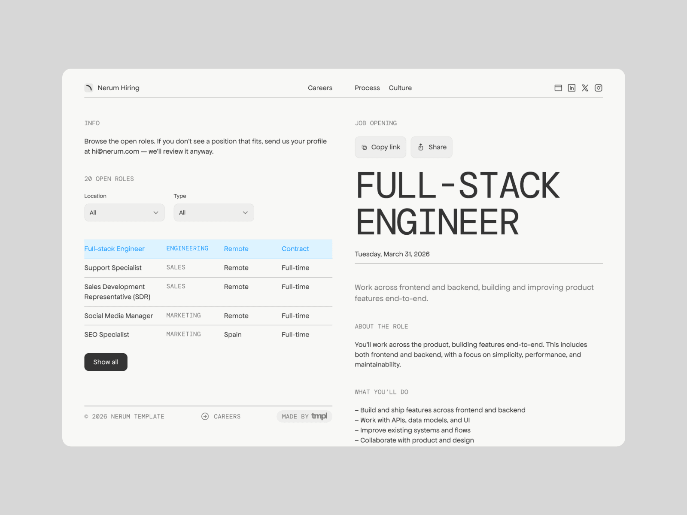Open the Culture navigation item
The image size is (687, 515).
point(400,88)
